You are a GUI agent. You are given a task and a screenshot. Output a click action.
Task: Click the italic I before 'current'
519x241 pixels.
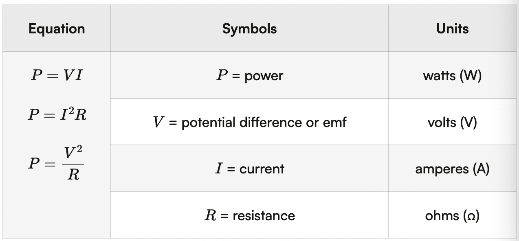[219, 169]
